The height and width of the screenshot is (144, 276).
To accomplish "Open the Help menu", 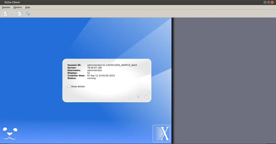I will coord(27,7).
